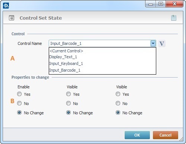Open the notes clipboard icon in header
Viewport: 186px width, 144px height.
tap(174, 18)
